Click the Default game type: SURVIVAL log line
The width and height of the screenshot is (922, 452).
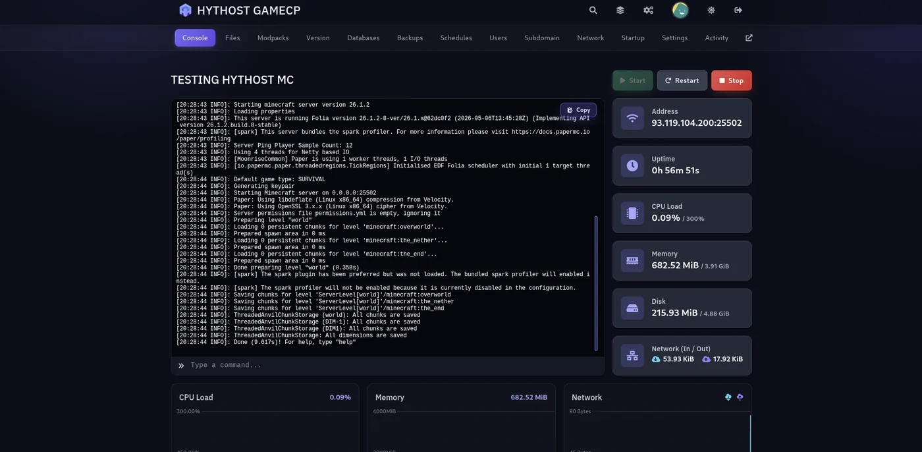[x=251, y=179]
